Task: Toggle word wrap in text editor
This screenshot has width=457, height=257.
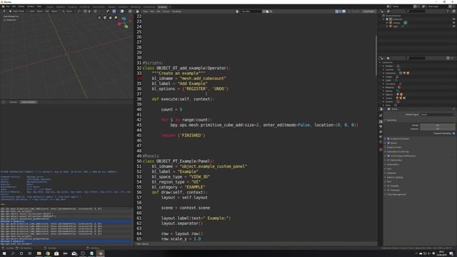Action: 340,11
